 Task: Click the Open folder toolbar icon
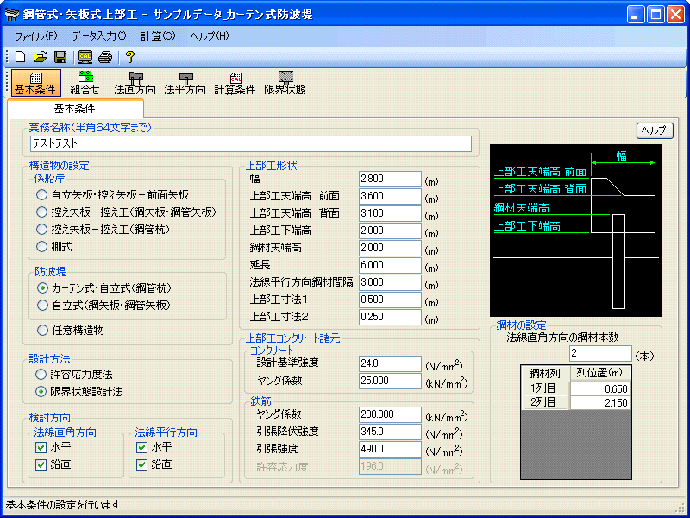tap(40, 57)
